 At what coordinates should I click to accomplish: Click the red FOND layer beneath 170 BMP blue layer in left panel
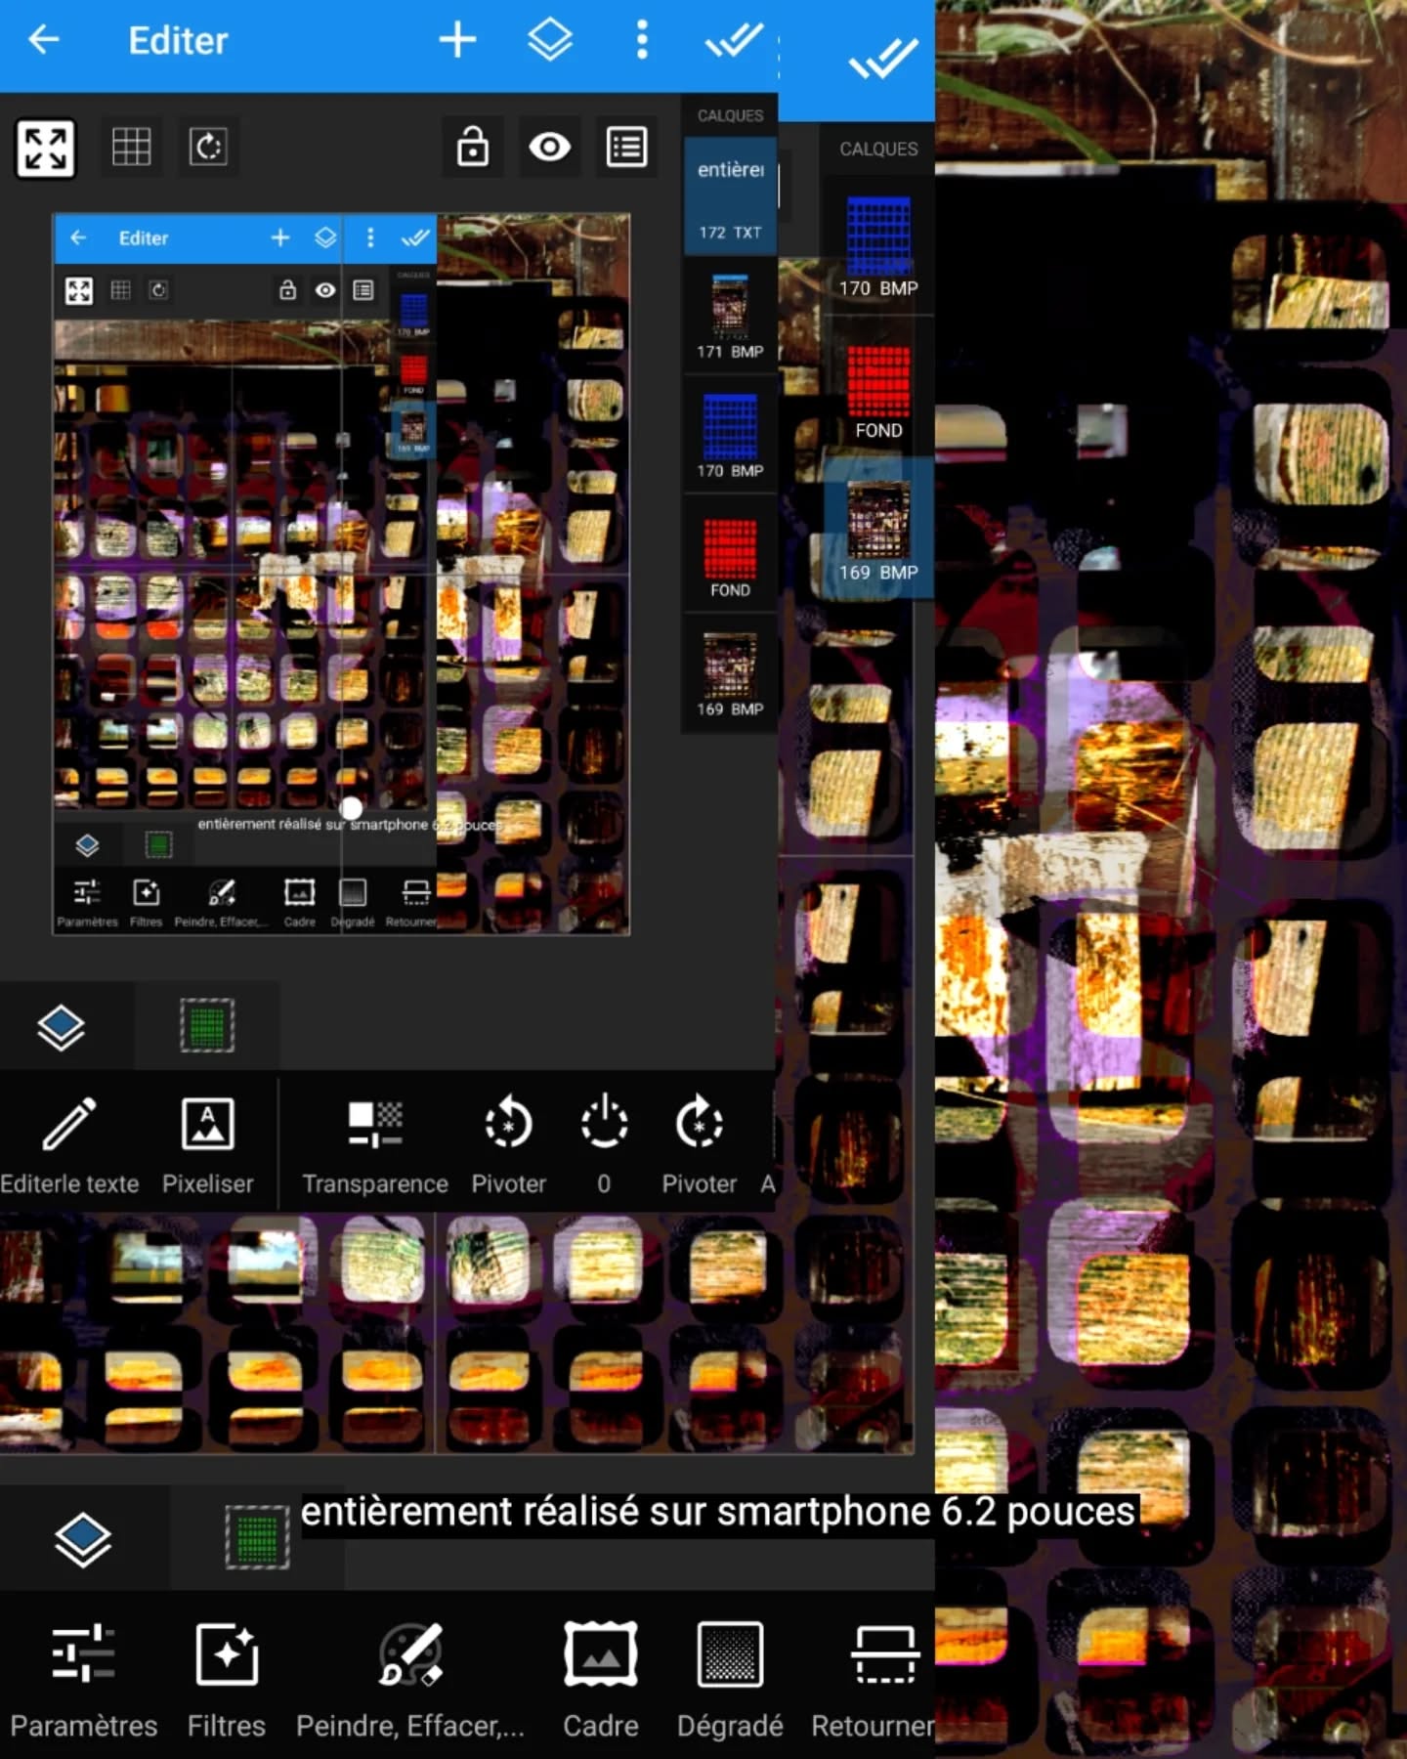(x=730, y=555)
